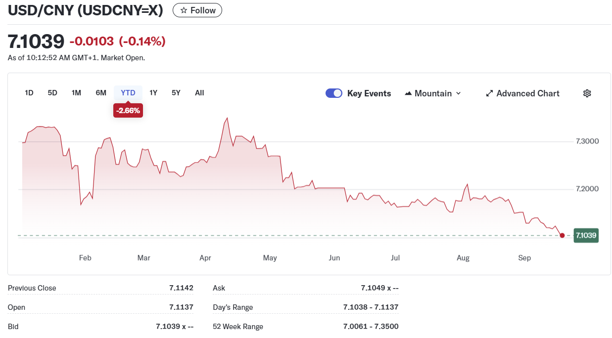Image resolution: width=612 pixels, height=338 pixels.
Task: Click the Feb x-axis label
Action: pos(85,258)
